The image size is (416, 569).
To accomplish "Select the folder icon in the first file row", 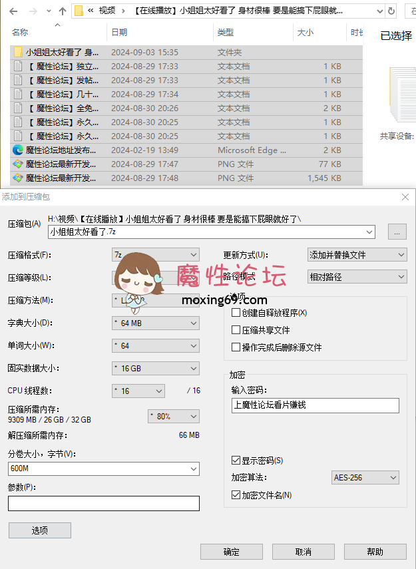I will [18, 52].
